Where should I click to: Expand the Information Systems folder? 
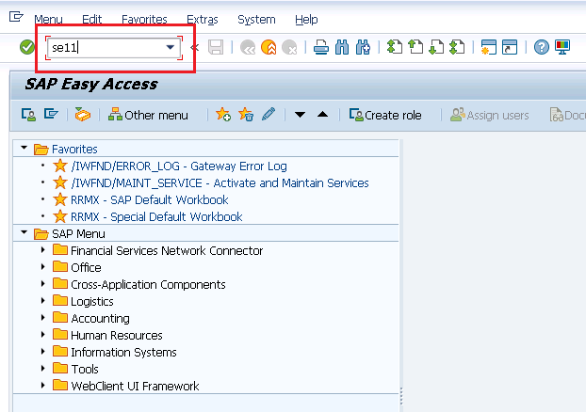pyautogui.click(x=43, y=352)
